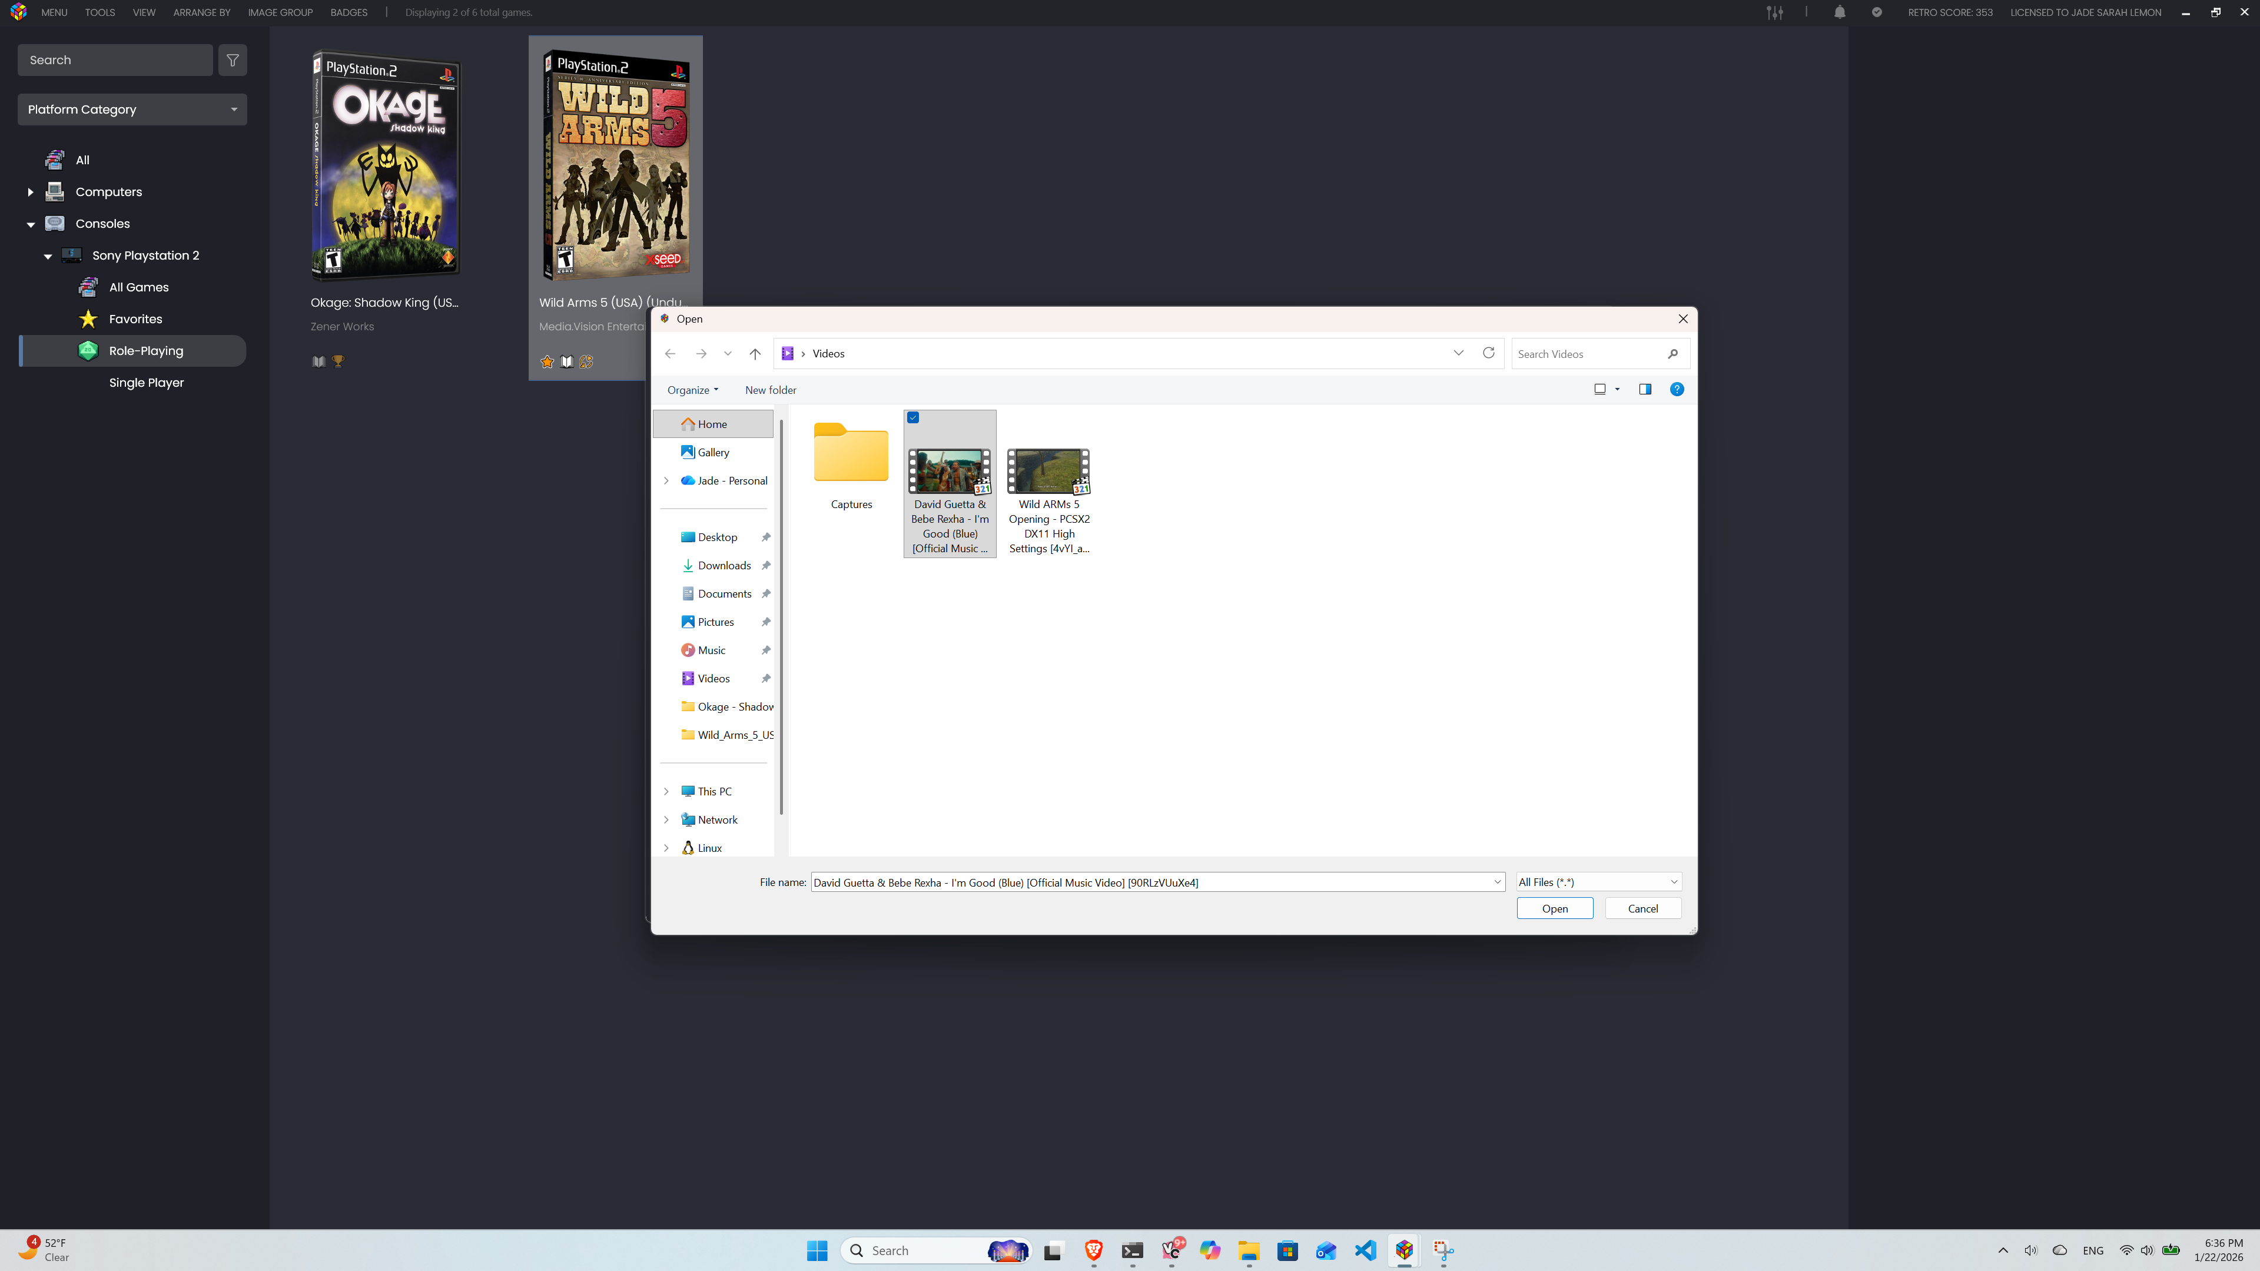The width and height of the screenshot is (2260, 1271).
Task: Select the Wild ARMs 5 Opening video thumbnail
Action: [x=1048, y=472]
